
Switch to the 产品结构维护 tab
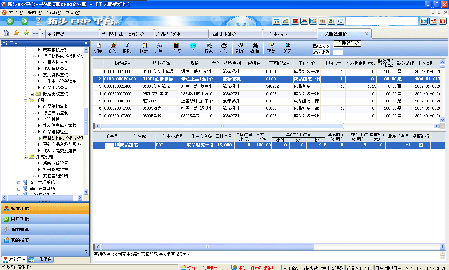(x=181, y=33)
